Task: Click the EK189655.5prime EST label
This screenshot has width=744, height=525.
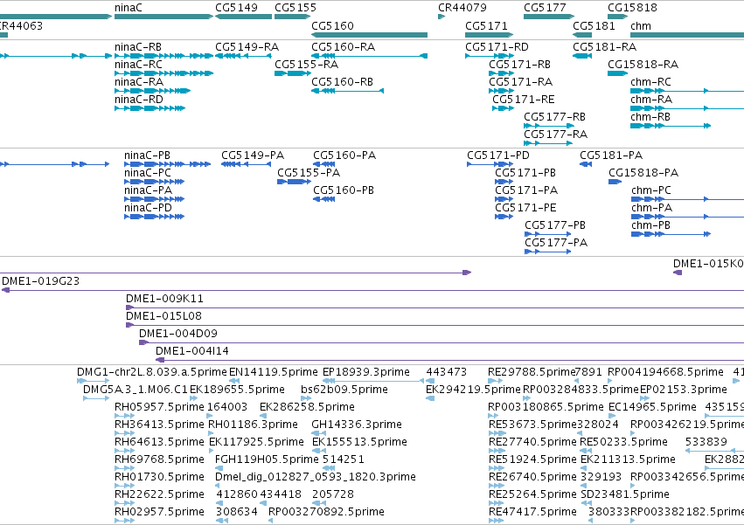Action: click(237, 390)
